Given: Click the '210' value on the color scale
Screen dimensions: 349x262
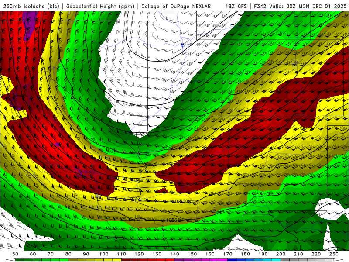Looking at the screenshot, I should [298, 254].
